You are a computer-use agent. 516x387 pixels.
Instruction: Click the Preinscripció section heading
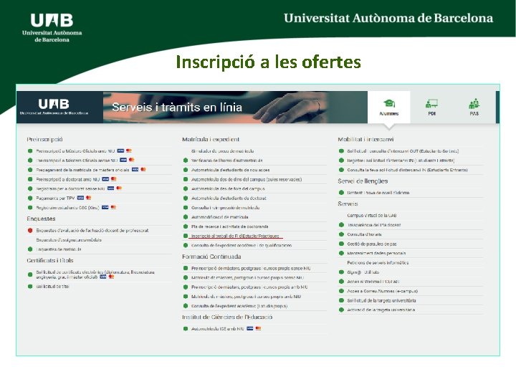tap(44, 139)
